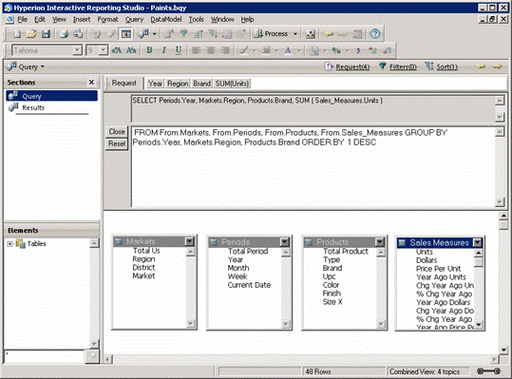512x379 pixels.
Task: Click the increase decimal places icon
Action: (372, 50)
